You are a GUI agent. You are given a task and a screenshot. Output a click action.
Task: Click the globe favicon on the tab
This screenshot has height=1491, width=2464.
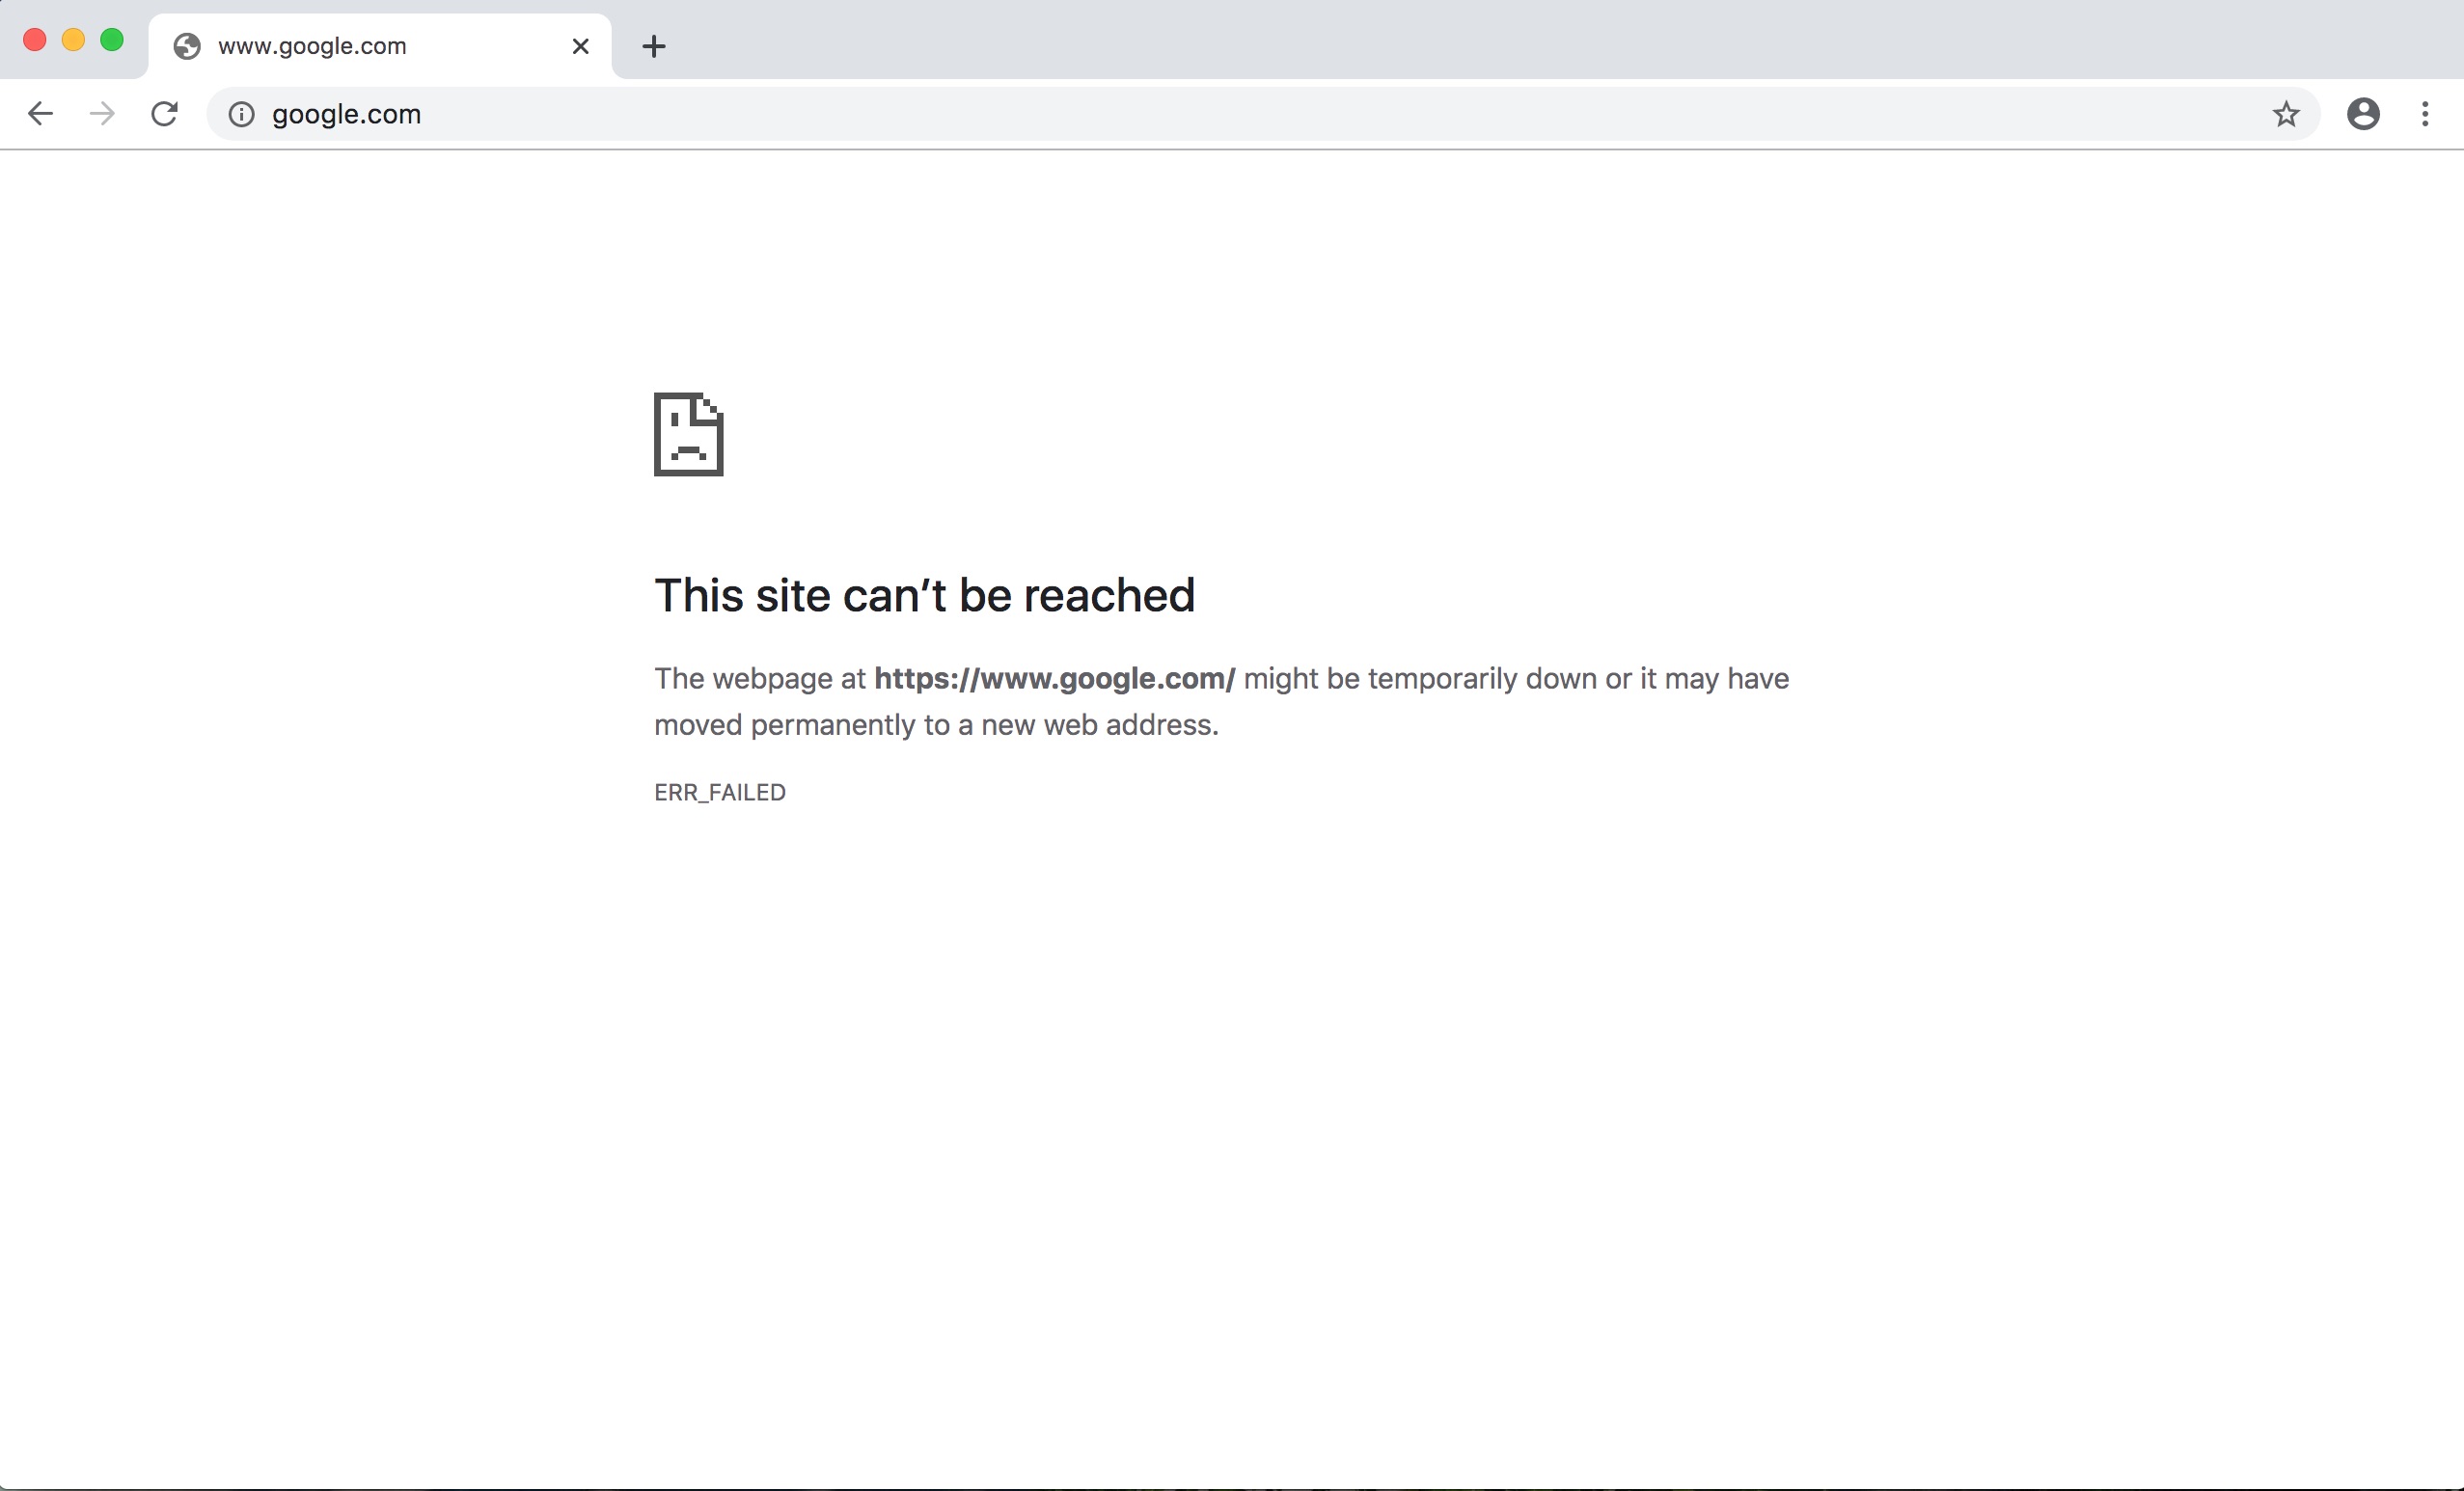tap(185, 45)
